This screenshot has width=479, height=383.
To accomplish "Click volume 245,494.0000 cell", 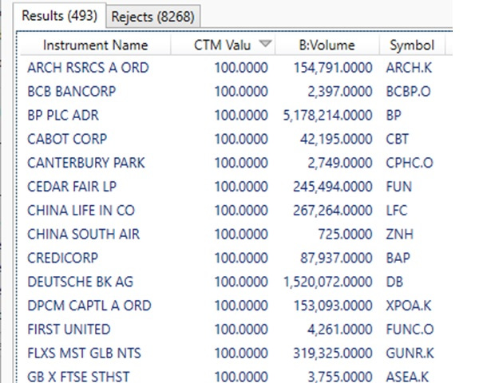I will tap(333, 187).
